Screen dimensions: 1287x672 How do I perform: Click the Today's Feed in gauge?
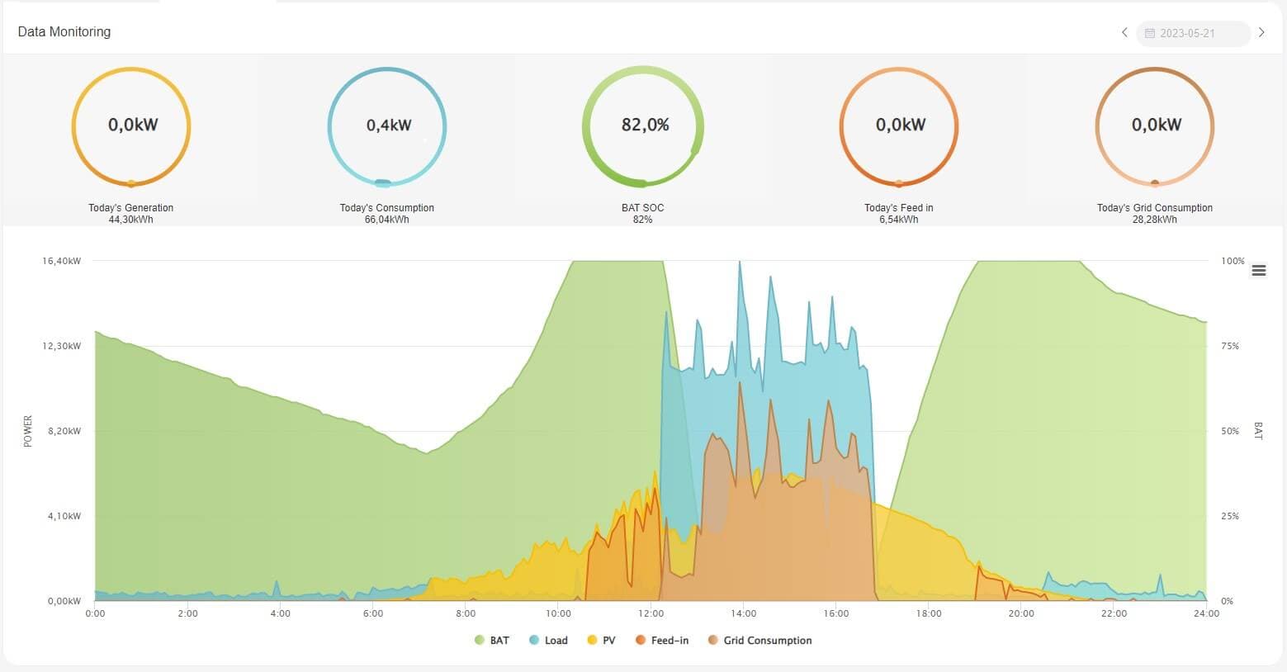899,126
